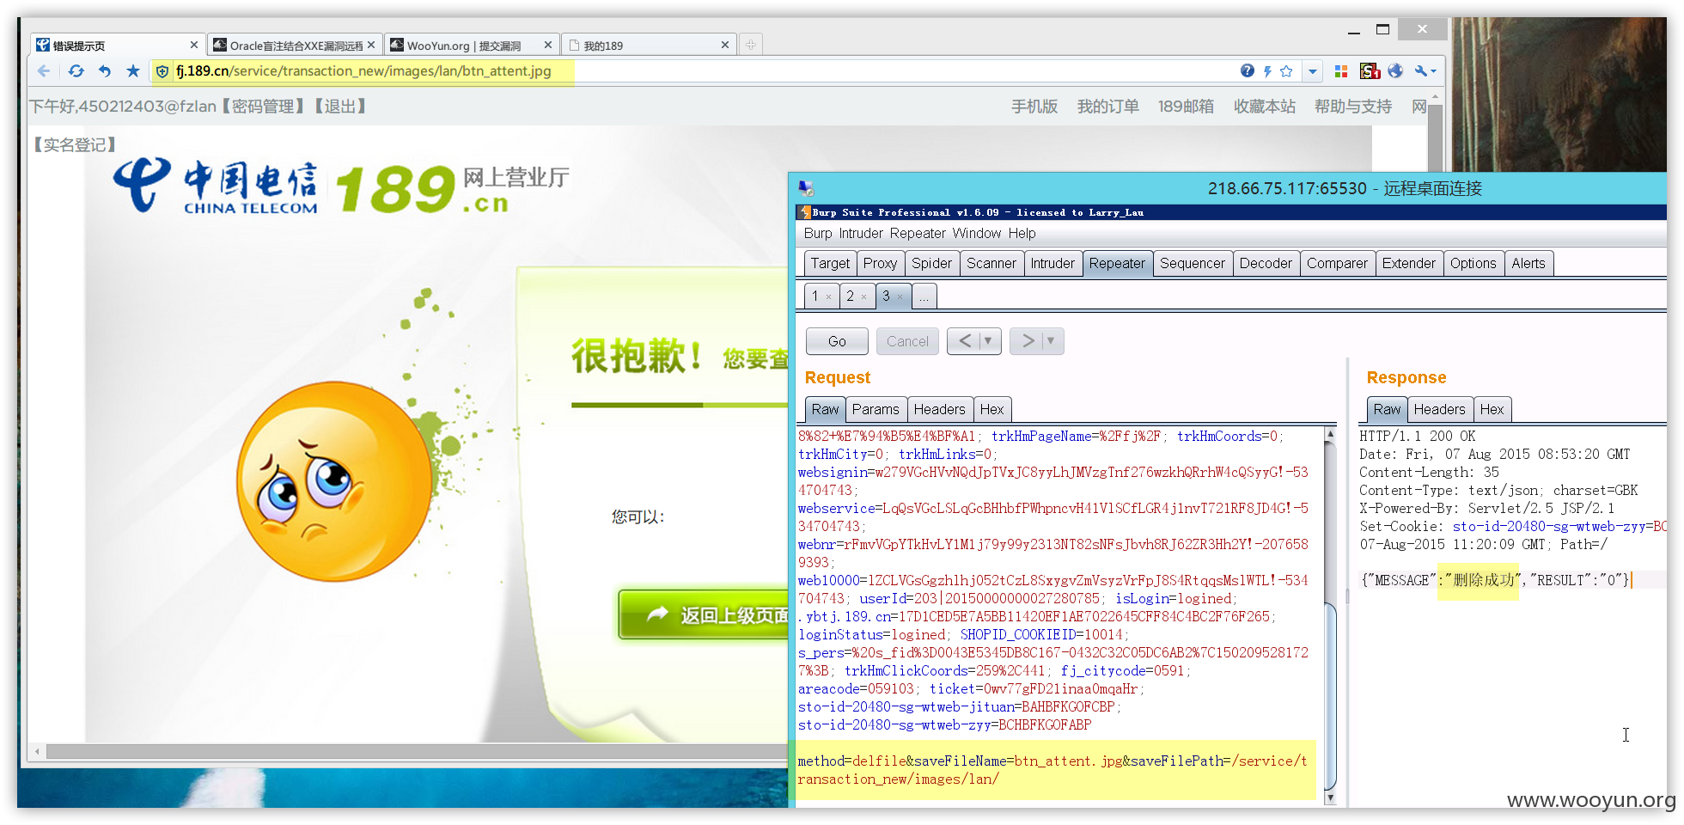This screenshot has height=825, width=1684.
Task: Close the Oracle盲注 browser tab
Action: pos(371,45)
